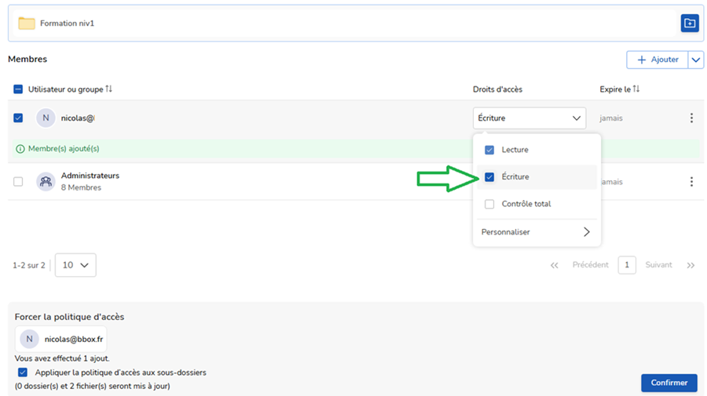
Task: Open the three-dot menu for nicolas
Action: coord(691,118)
